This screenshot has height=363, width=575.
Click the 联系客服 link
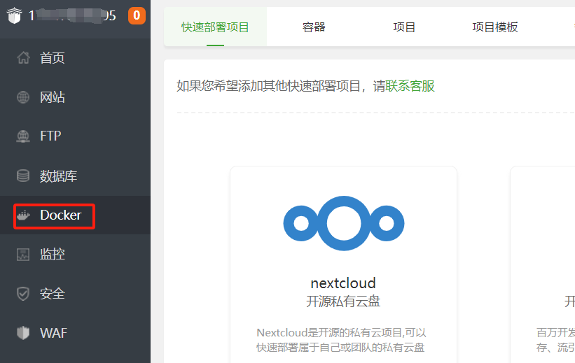(410, 86)
